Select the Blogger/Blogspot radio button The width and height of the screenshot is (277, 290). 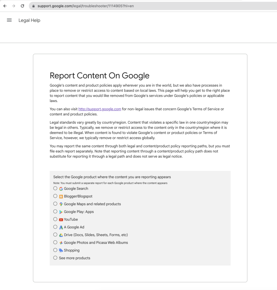pos(55,196)
